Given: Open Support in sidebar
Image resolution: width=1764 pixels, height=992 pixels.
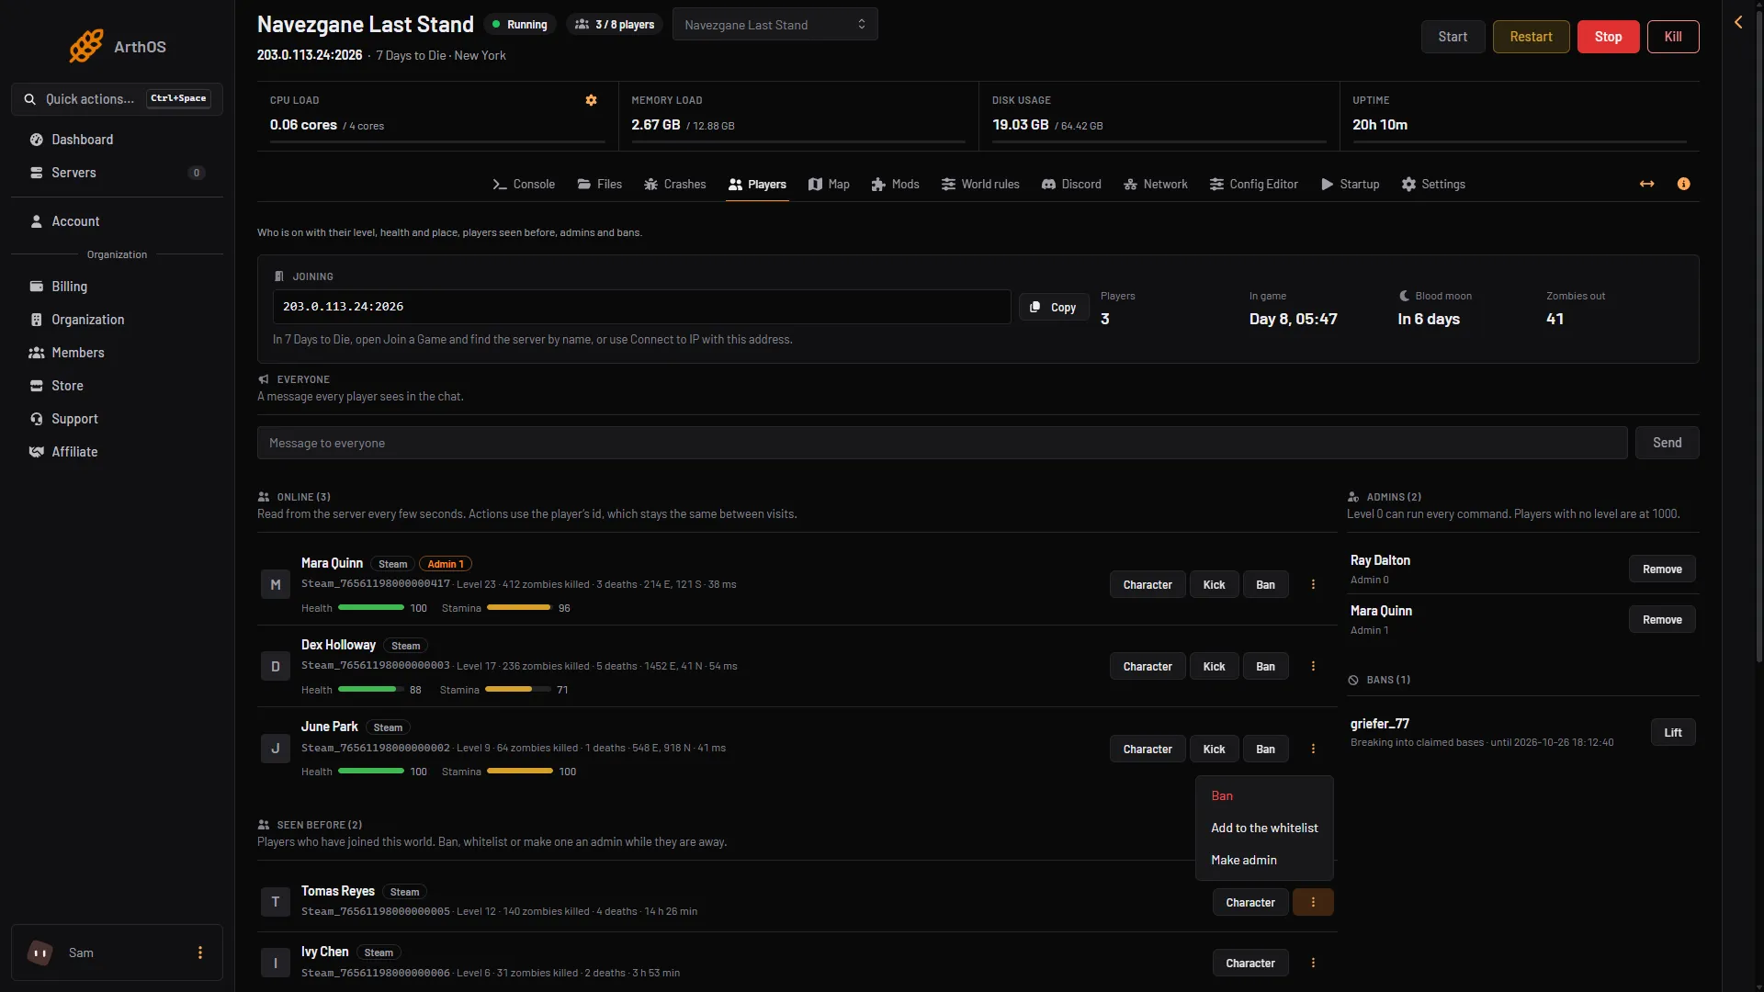Looking at the screenshot, I should tap(117, 419).
